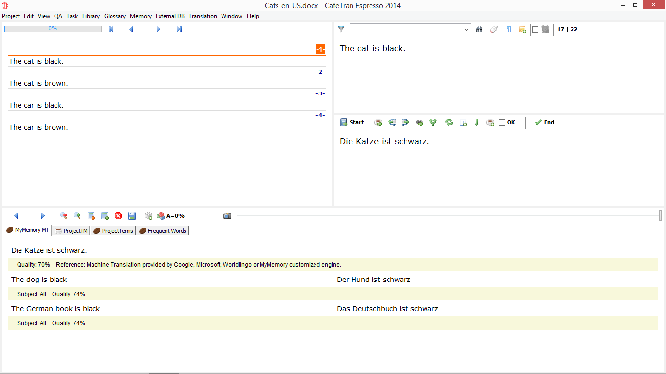This screenshot has height=374, width=666.
Task: Toggle the pilcrow non-printing characters icon
Action: 509,30
